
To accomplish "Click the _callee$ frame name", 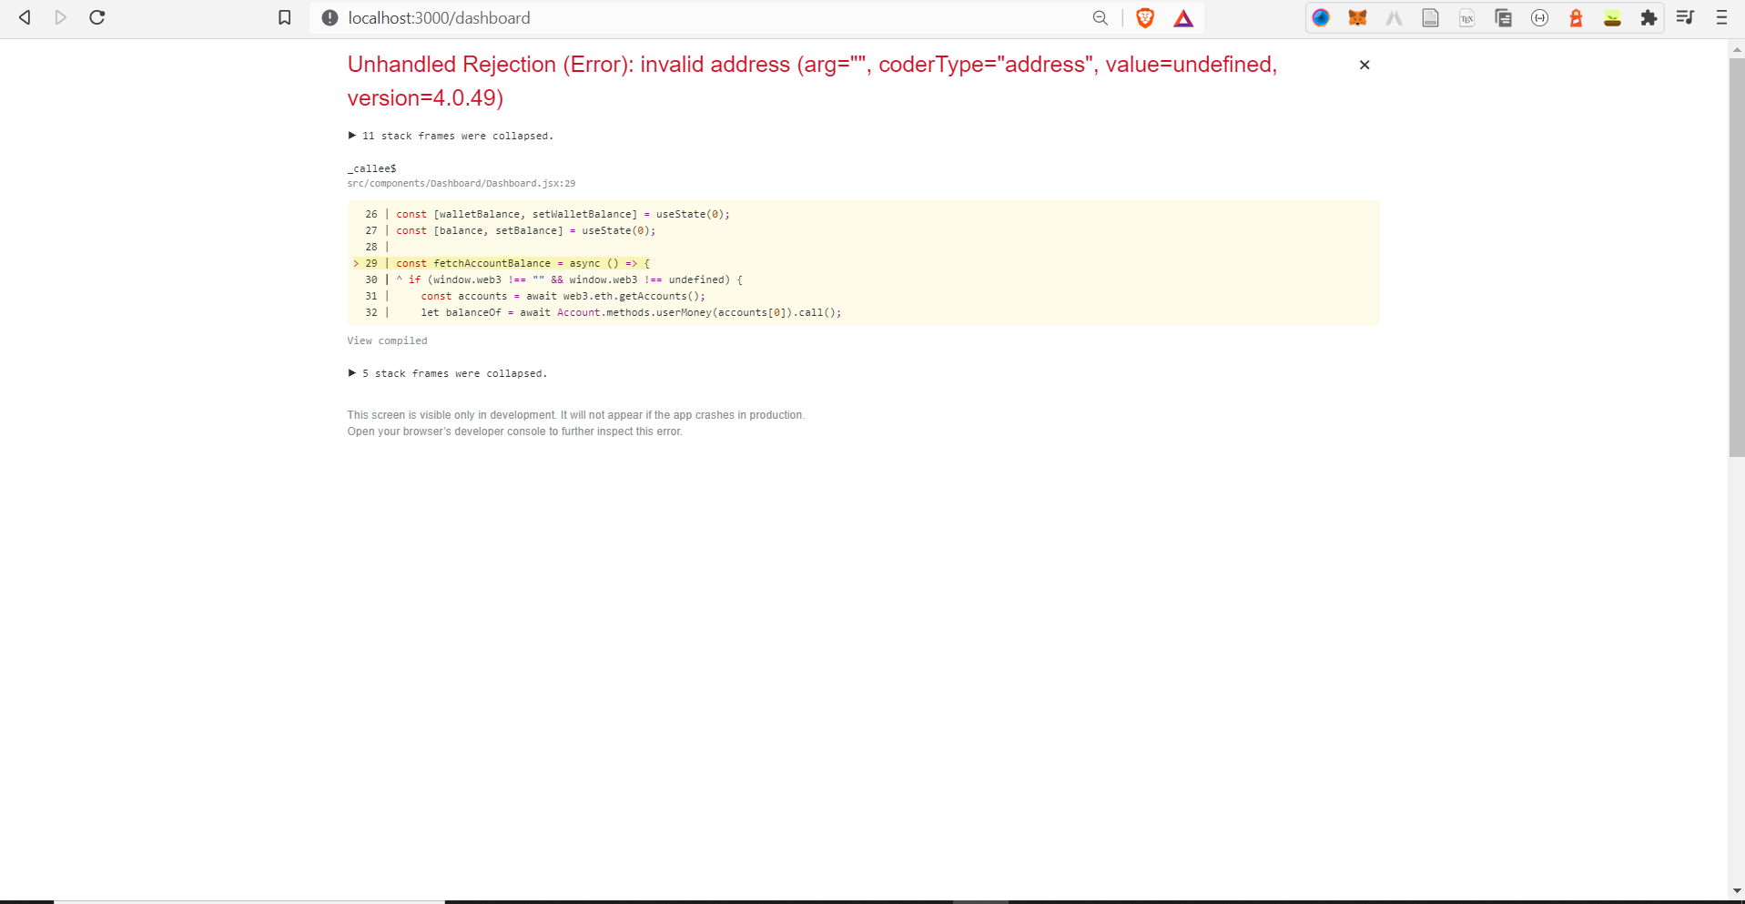I will pyautogui.click(x=371, y=168).
